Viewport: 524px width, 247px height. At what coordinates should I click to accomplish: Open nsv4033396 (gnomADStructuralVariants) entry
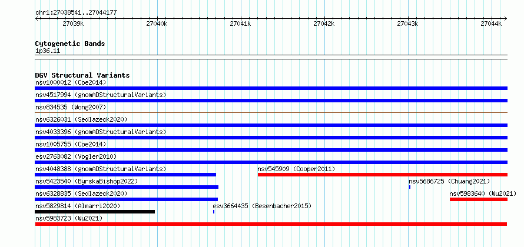(x=101, y=132)
